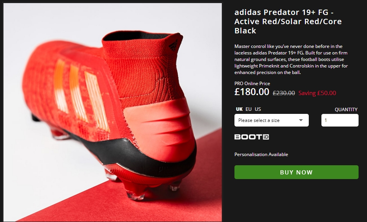Click the BOOT iD logo
This screenshot has height=222, width=367.
click(x=252, y=137)
